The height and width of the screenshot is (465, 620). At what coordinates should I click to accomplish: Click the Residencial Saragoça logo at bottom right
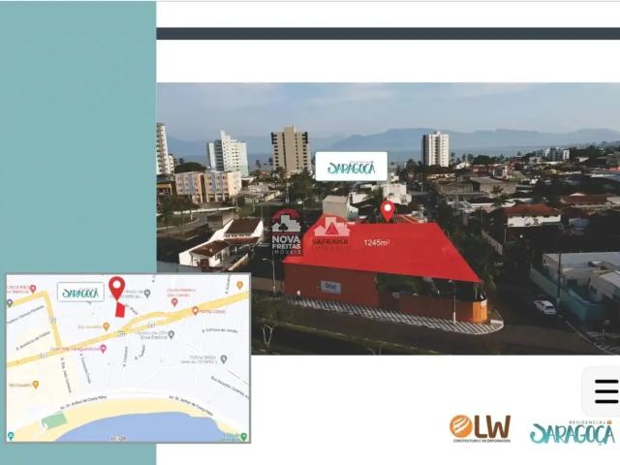pyautogui.click(x=572, y=432)
